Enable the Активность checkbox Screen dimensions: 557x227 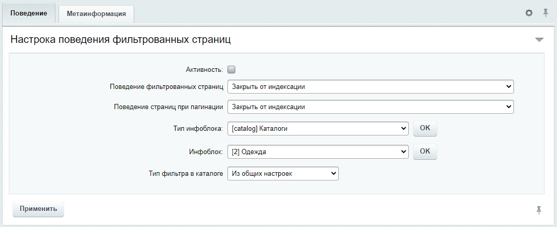(x=231, y=69)
